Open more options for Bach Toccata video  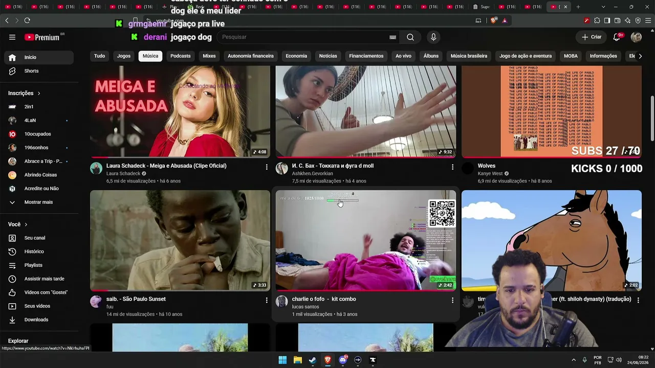click(452, 167)
